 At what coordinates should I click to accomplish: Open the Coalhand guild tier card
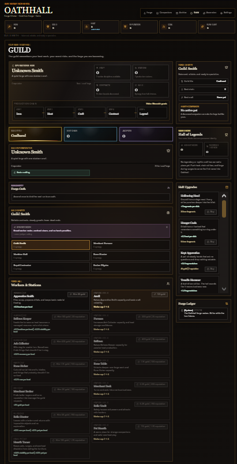(35, 134)
